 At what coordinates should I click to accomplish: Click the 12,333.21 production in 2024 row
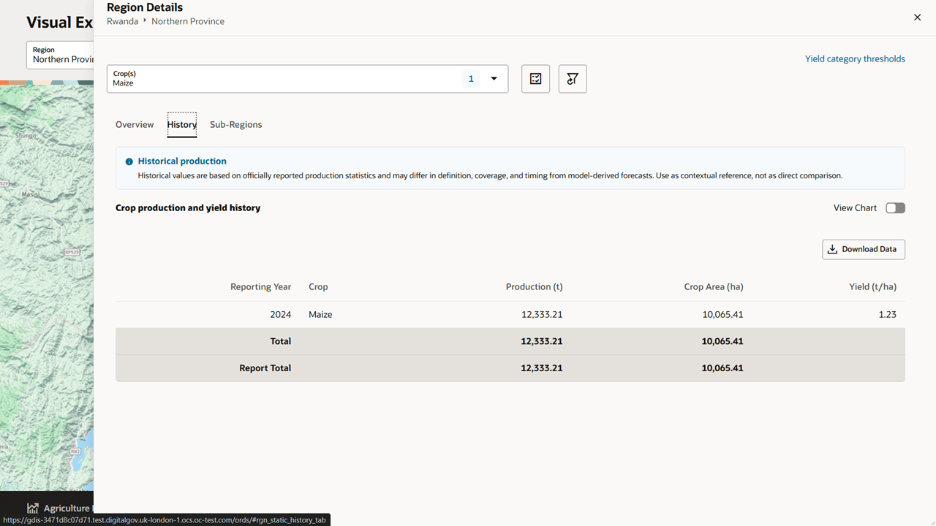(542, 314)
